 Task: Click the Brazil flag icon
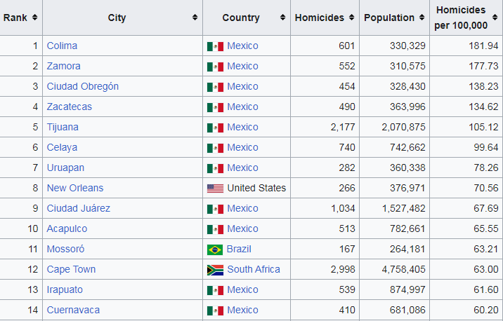tap(215, 250)
